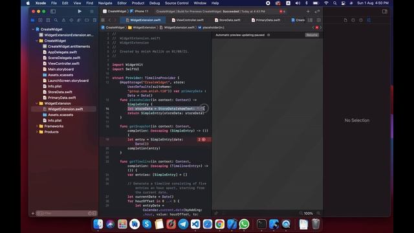Select Main.storyboard in the navigator
The height and width of the screenshot is (233, 414).
(58, 69)
